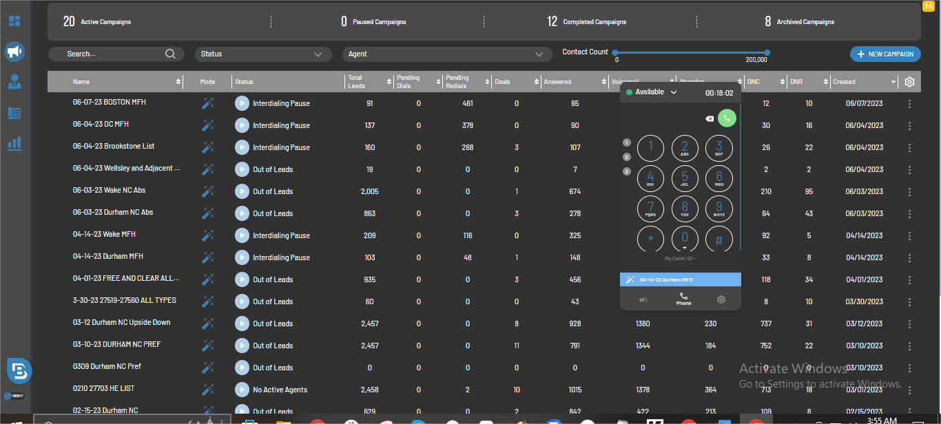Click mode wand icon for 03-10-23 DURHAM NC PREF
The image size is (941, 424).
207,346
